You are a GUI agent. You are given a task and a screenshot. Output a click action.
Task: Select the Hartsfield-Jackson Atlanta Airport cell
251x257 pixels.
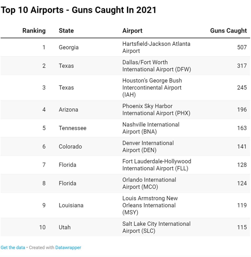[x=156, y=47]
